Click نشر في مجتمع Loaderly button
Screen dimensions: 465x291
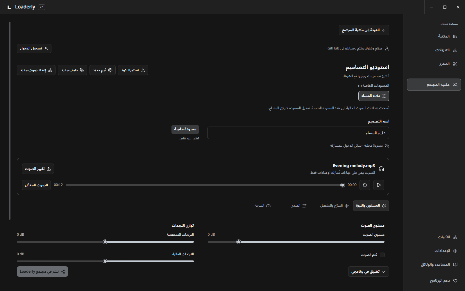tap(42, 272)
